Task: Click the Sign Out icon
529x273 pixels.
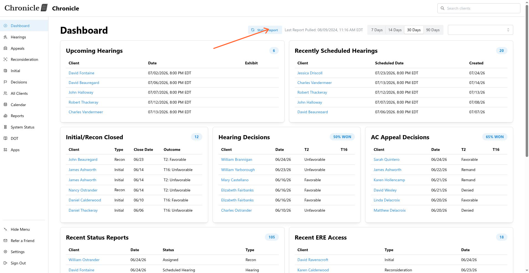Action: coord(5,263)
